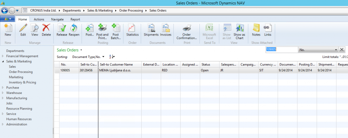The width and height of the screenshot is (348, 138).
Task: Click the Status column header
Action: tap(209, 64)
